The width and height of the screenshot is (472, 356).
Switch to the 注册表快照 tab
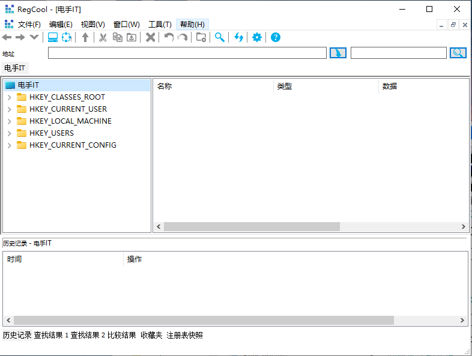[x=184, y=335]
